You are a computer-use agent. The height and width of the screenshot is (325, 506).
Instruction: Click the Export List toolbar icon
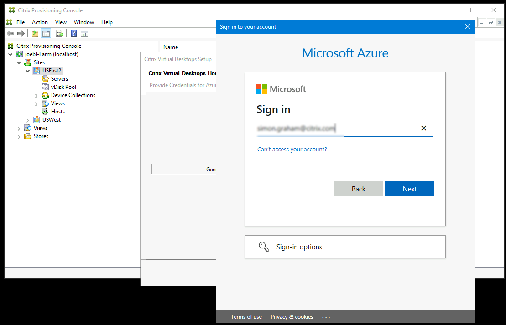(x=59, y=33)
